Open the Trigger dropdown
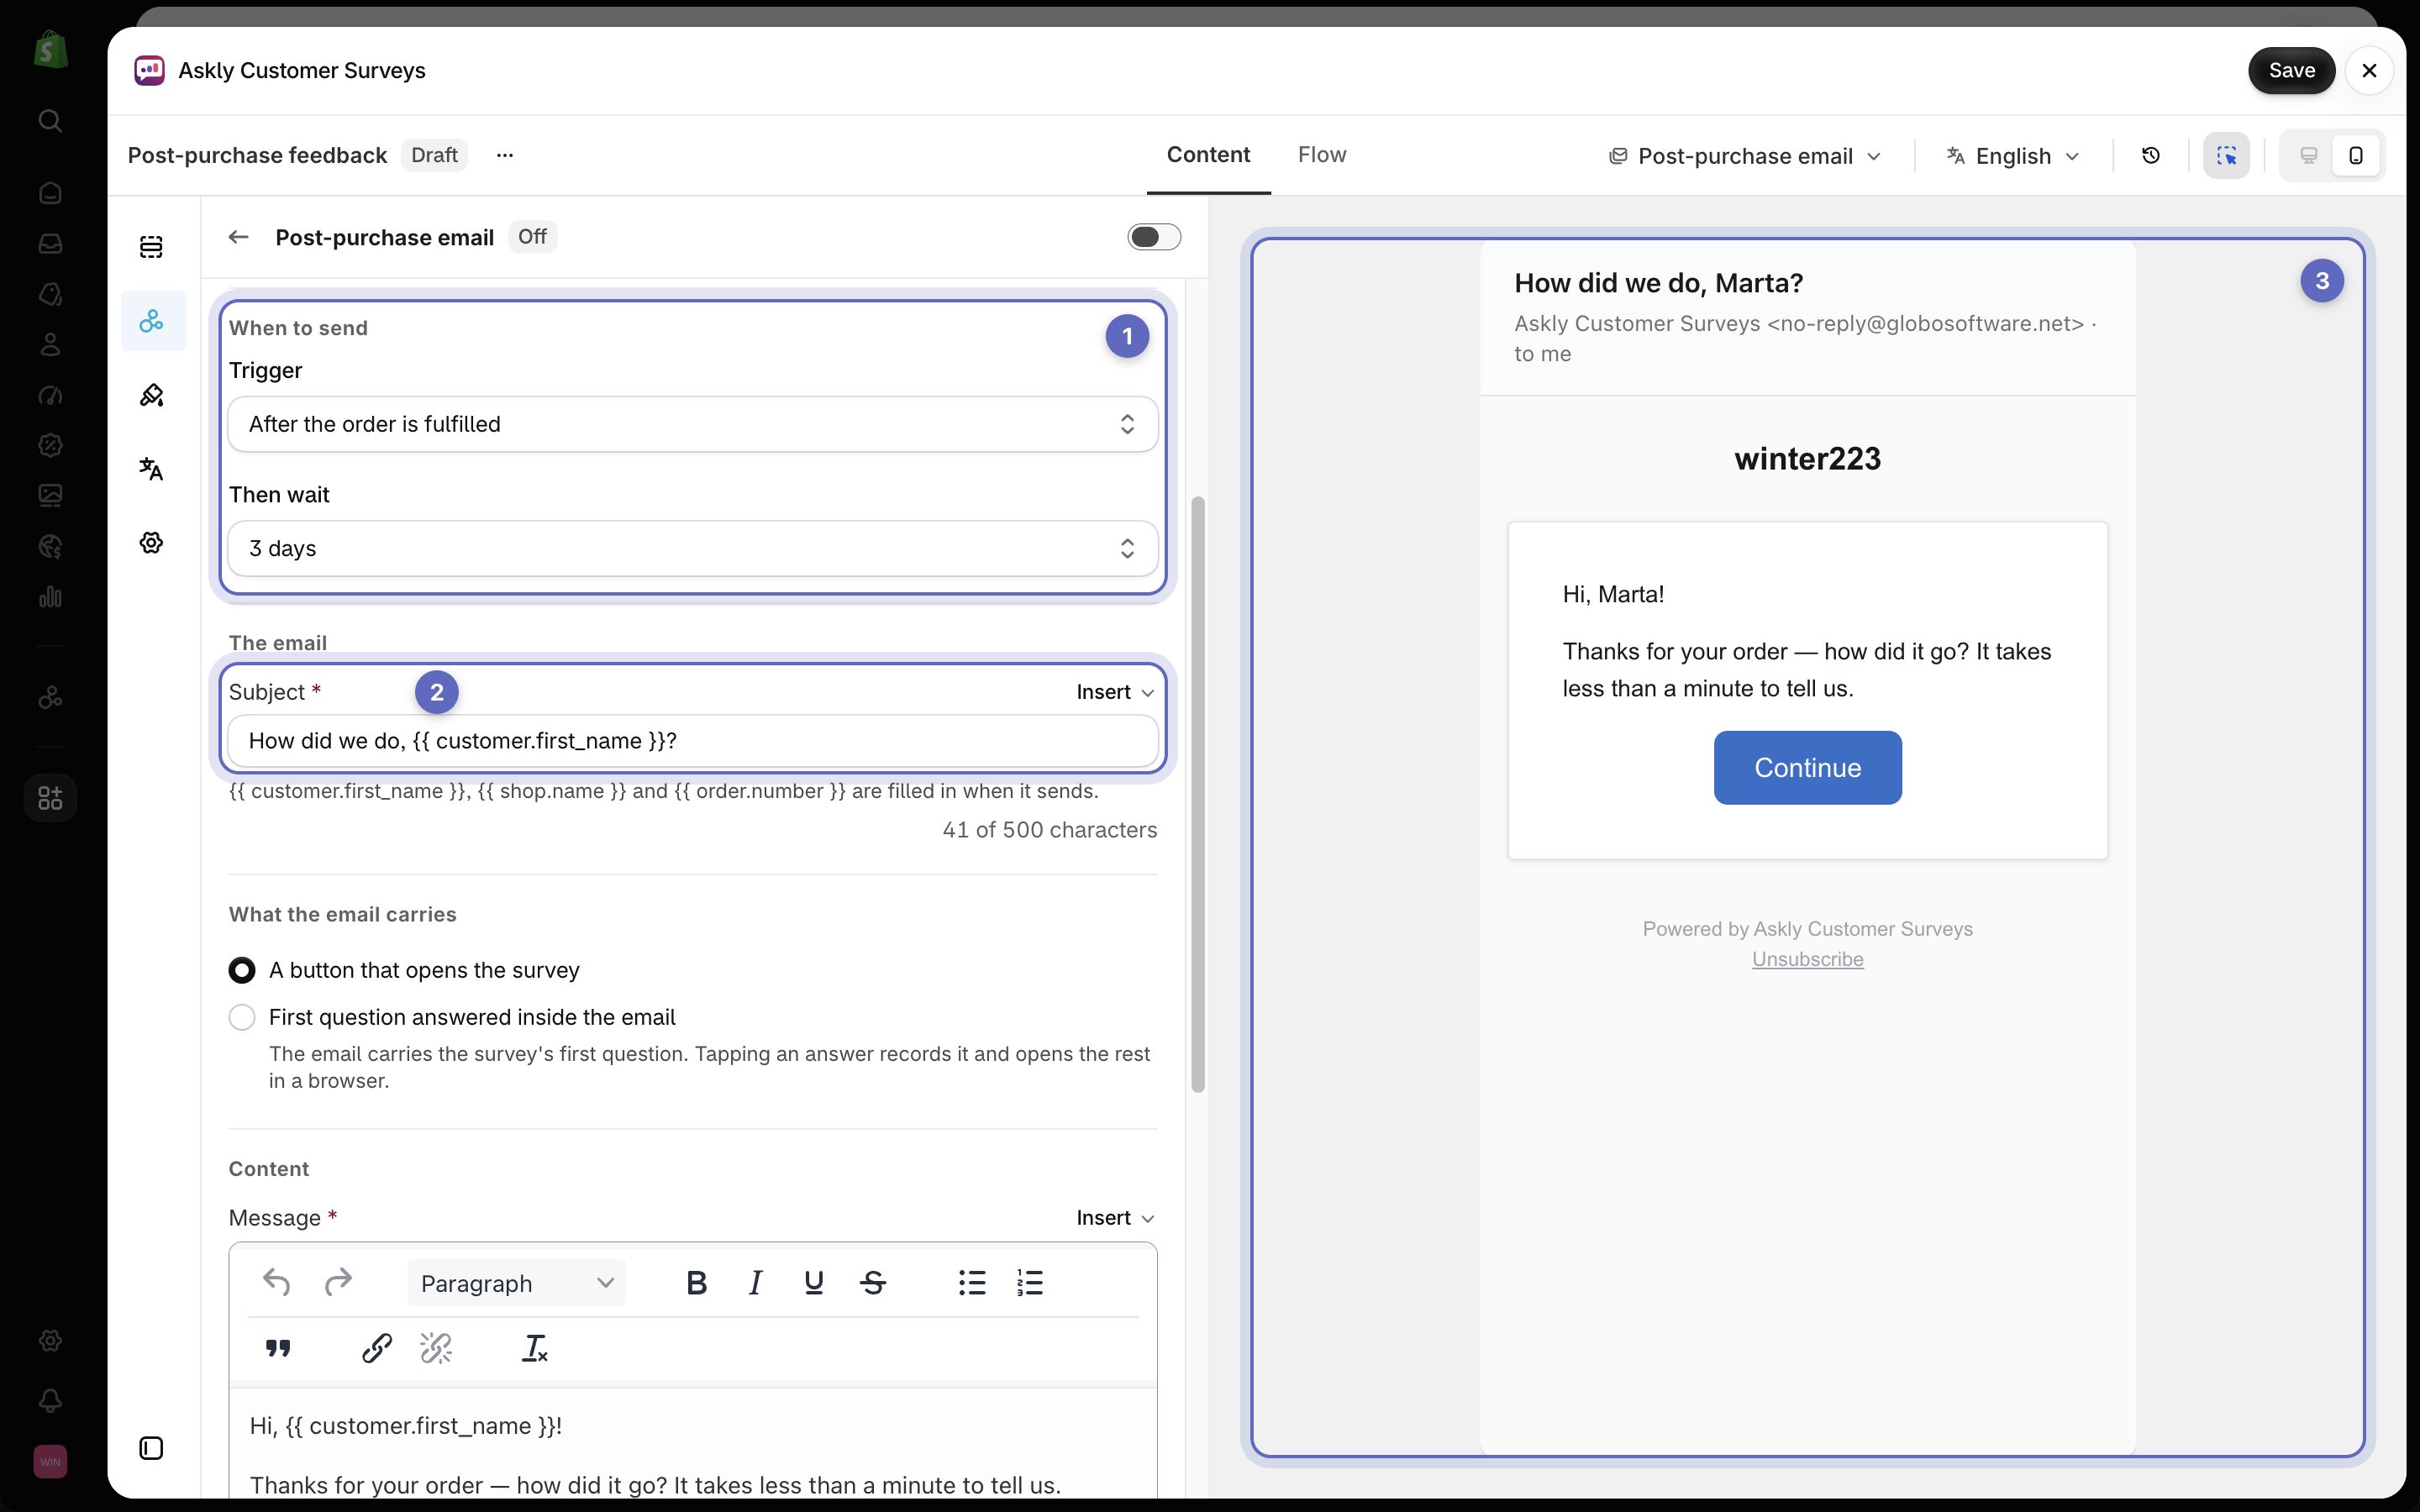Screen dimensions: 2420x1512 [693, 424]
